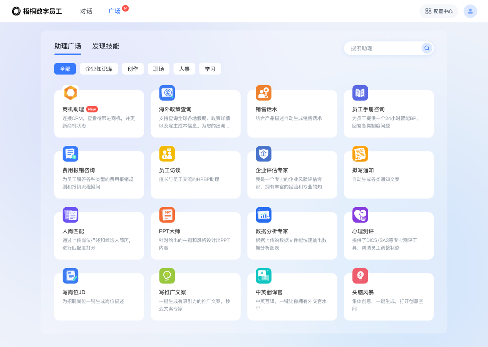Click the 费用报销咨询 blue icon

coord(70,154)
